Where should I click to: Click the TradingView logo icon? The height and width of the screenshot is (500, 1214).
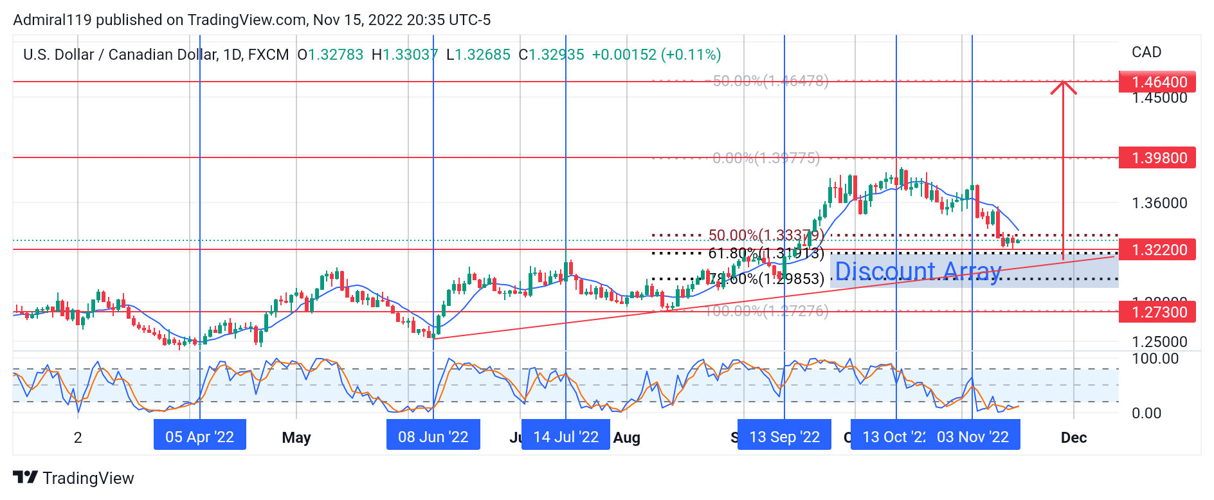[x=25, y=478]
